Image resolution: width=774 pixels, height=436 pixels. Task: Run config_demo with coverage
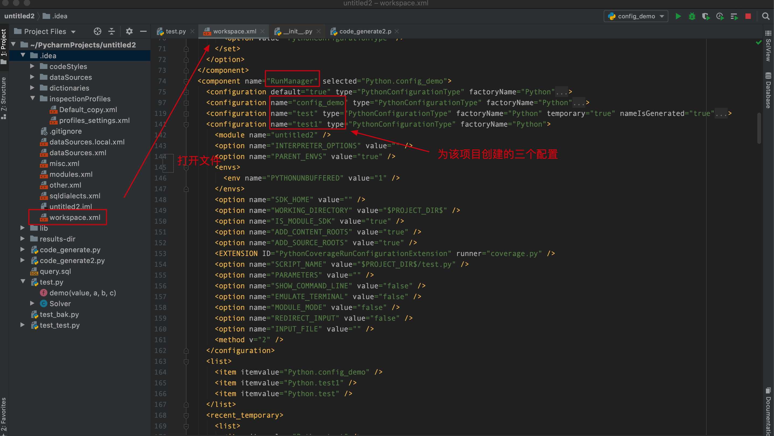pyautogui.click(x=706, y=16)
